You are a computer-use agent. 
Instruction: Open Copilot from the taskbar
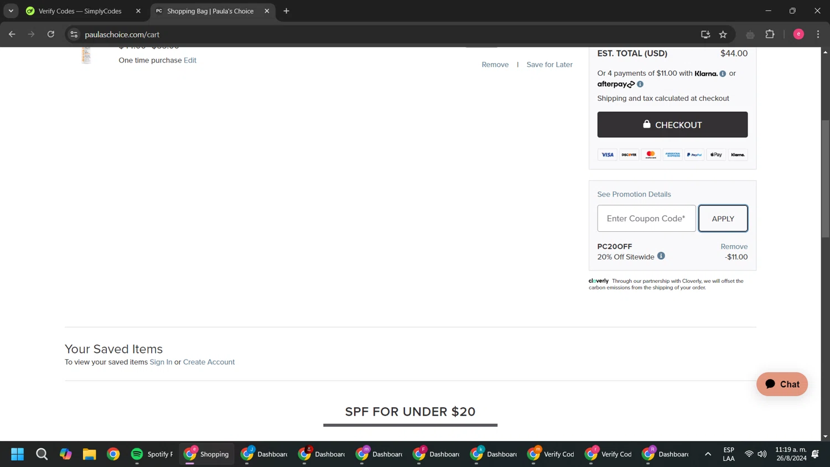tap(66, 454)
